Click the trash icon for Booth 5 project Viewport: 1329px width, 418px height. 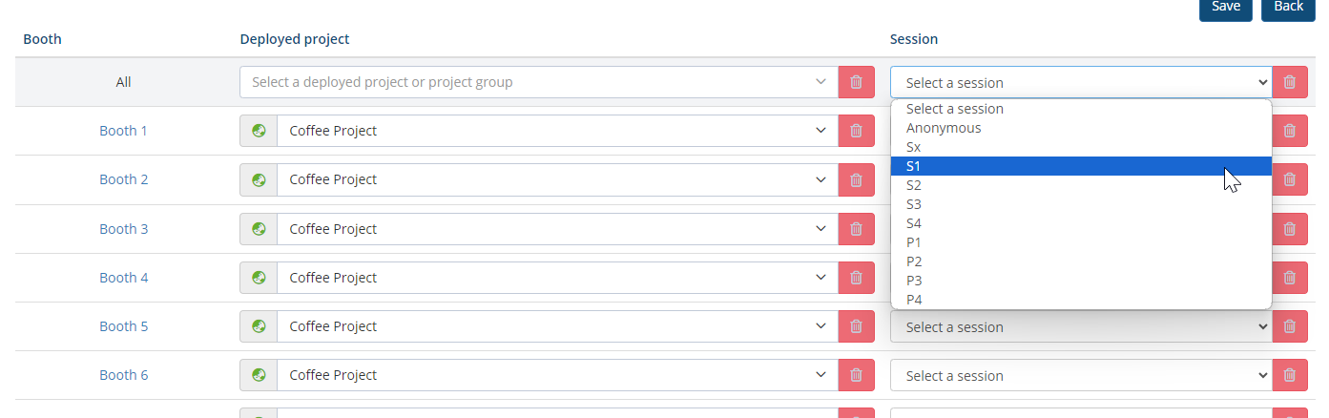point(856,326)
